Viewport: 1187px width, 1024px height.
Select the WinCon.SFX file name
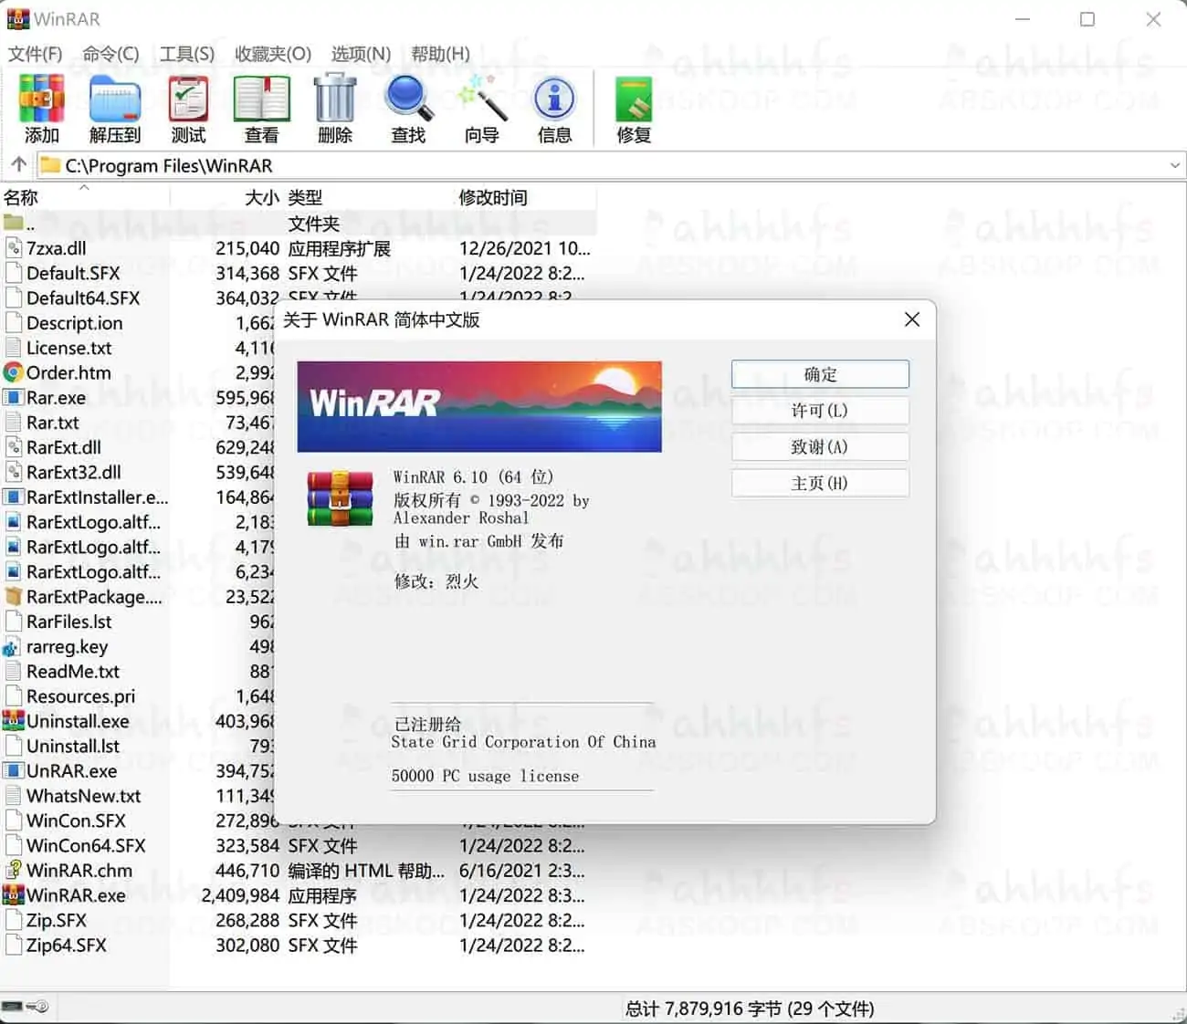click(76, 820)
